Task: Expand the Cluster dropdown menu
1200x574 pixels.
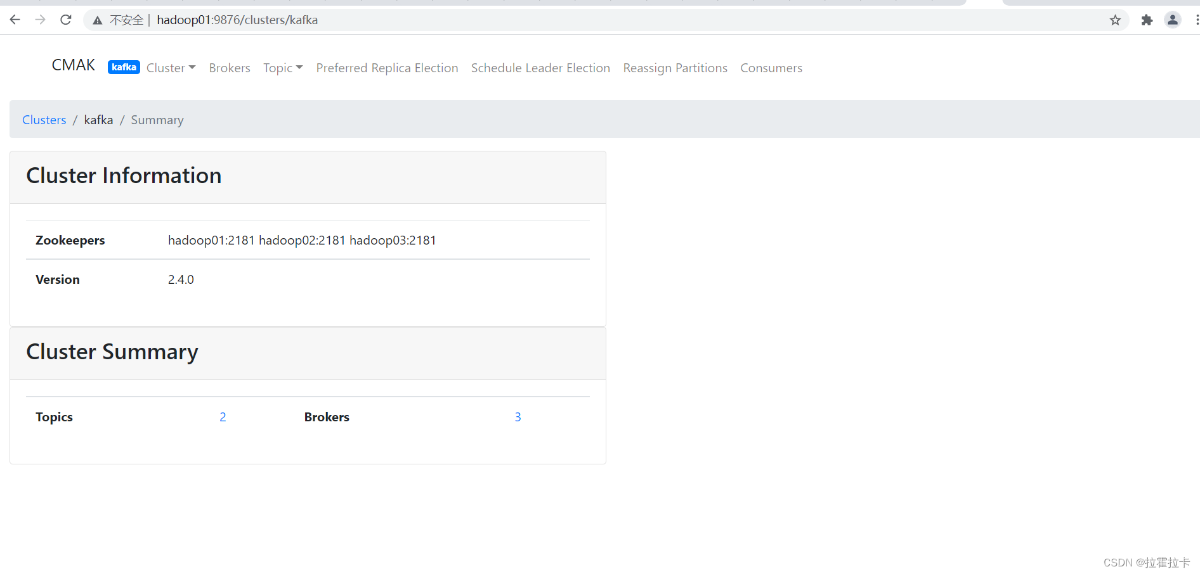Action: point(171,68)
